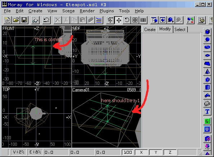Open the View menu

[x=52, y=11]
